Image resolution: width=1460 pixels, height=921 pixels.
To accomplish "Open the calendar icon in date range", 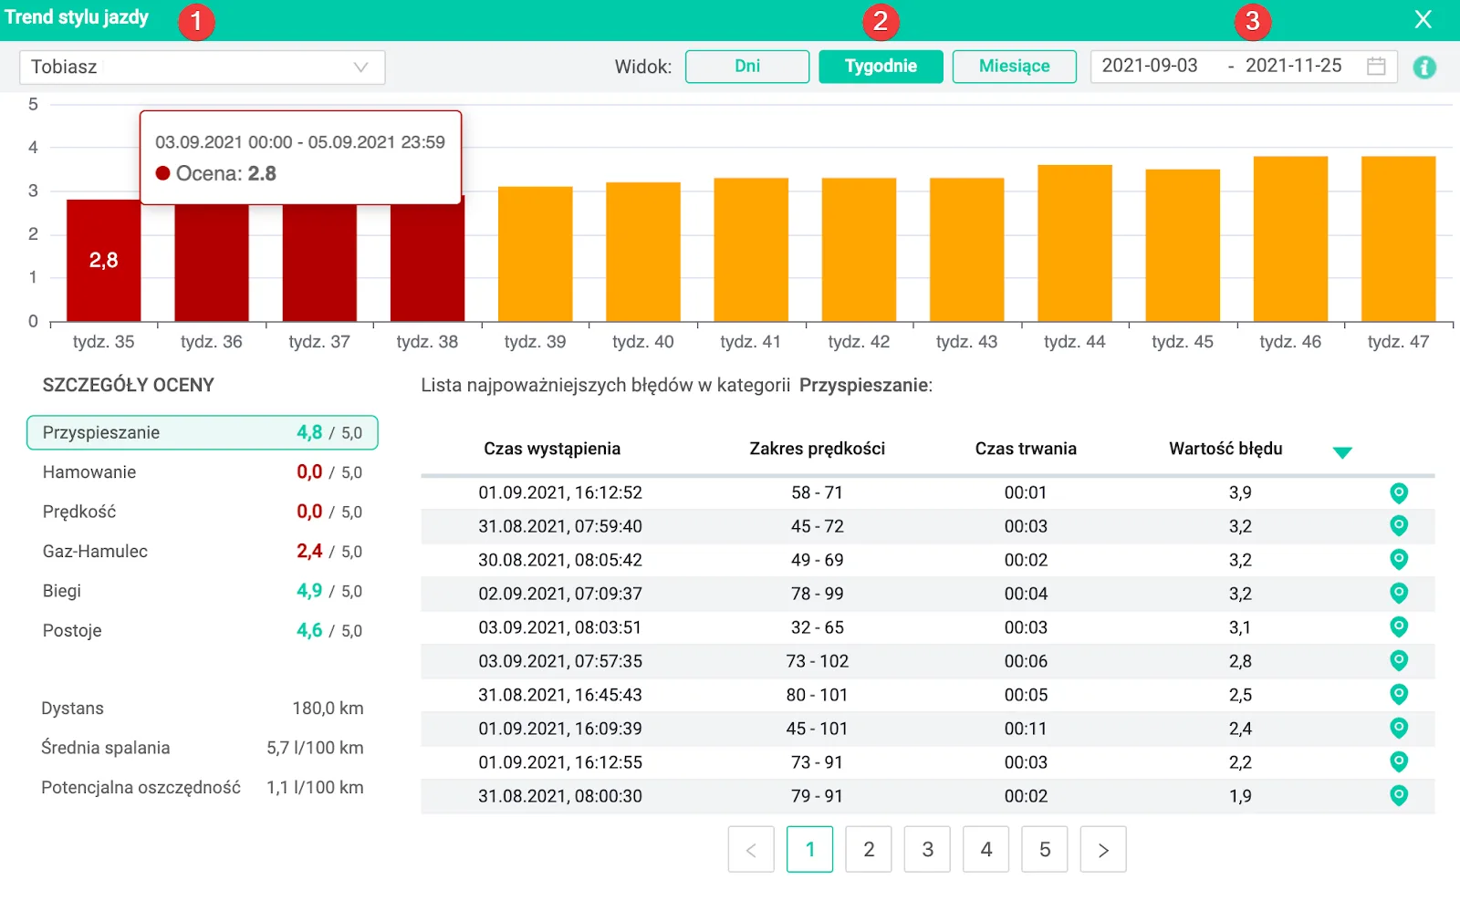I will coord(1376,66).
